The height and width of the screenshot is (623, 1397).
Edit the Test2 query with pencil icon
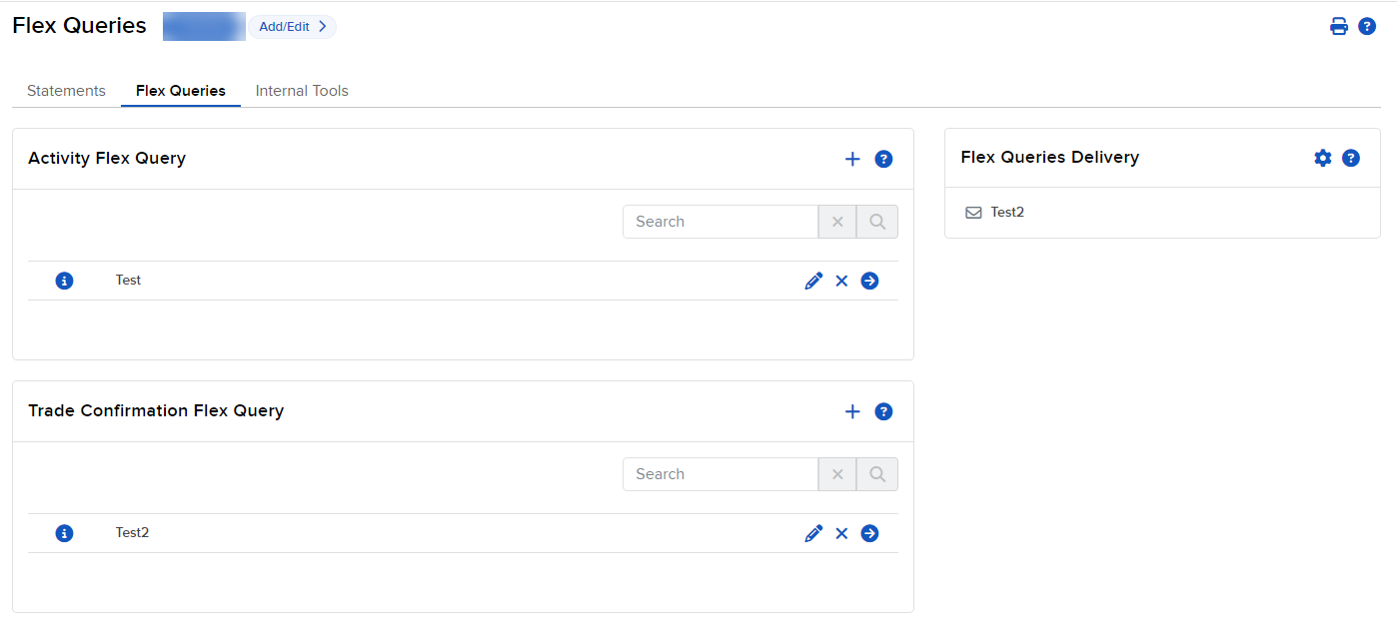[x=813, y=534]
